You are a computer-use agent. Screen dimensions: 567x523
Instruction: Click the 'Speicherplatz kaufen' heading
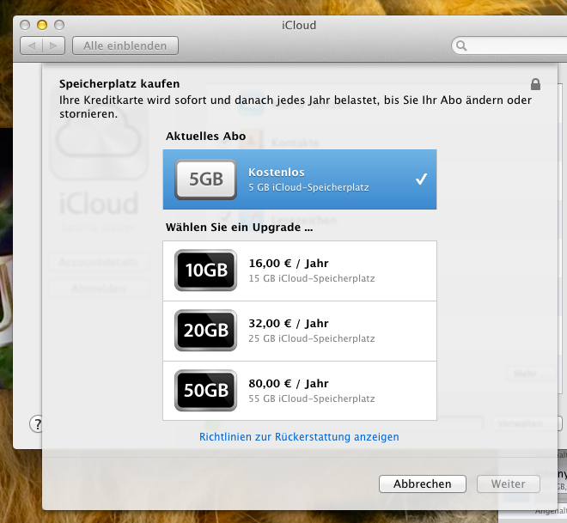tap(119, 83)
